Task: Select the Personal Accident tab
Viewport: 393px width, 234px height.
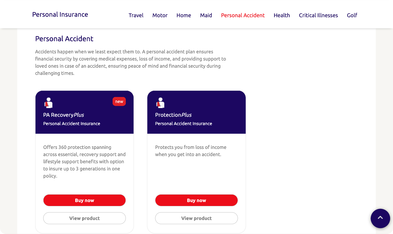Action: pyautogui.click(x=243, y=15)
